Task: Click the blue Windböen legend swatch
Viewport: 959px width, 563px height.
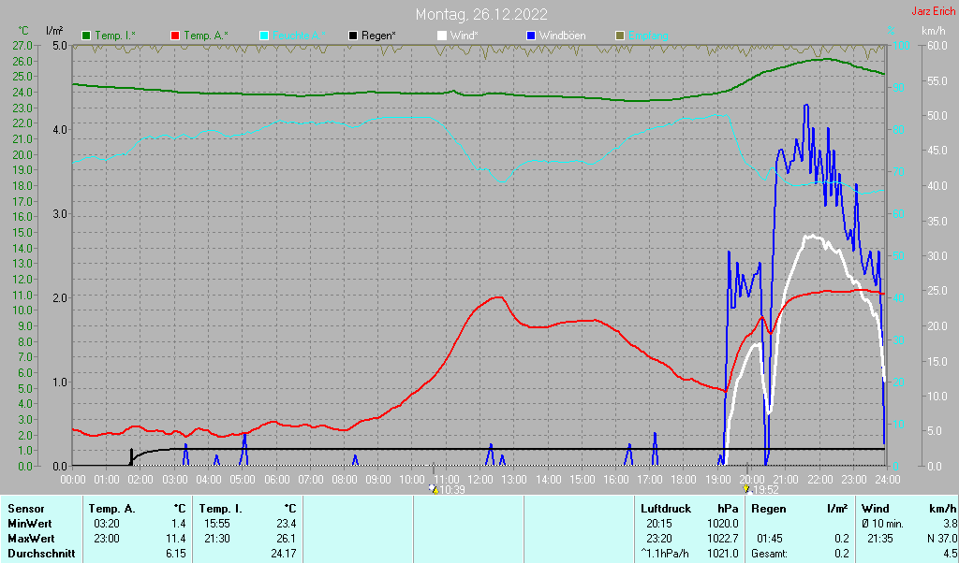Action: click(531, 36)
